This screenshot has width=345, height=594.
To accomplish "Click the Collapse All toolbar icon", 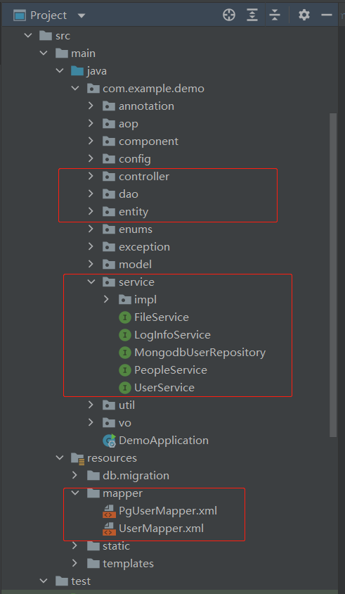I will [275, 15].
